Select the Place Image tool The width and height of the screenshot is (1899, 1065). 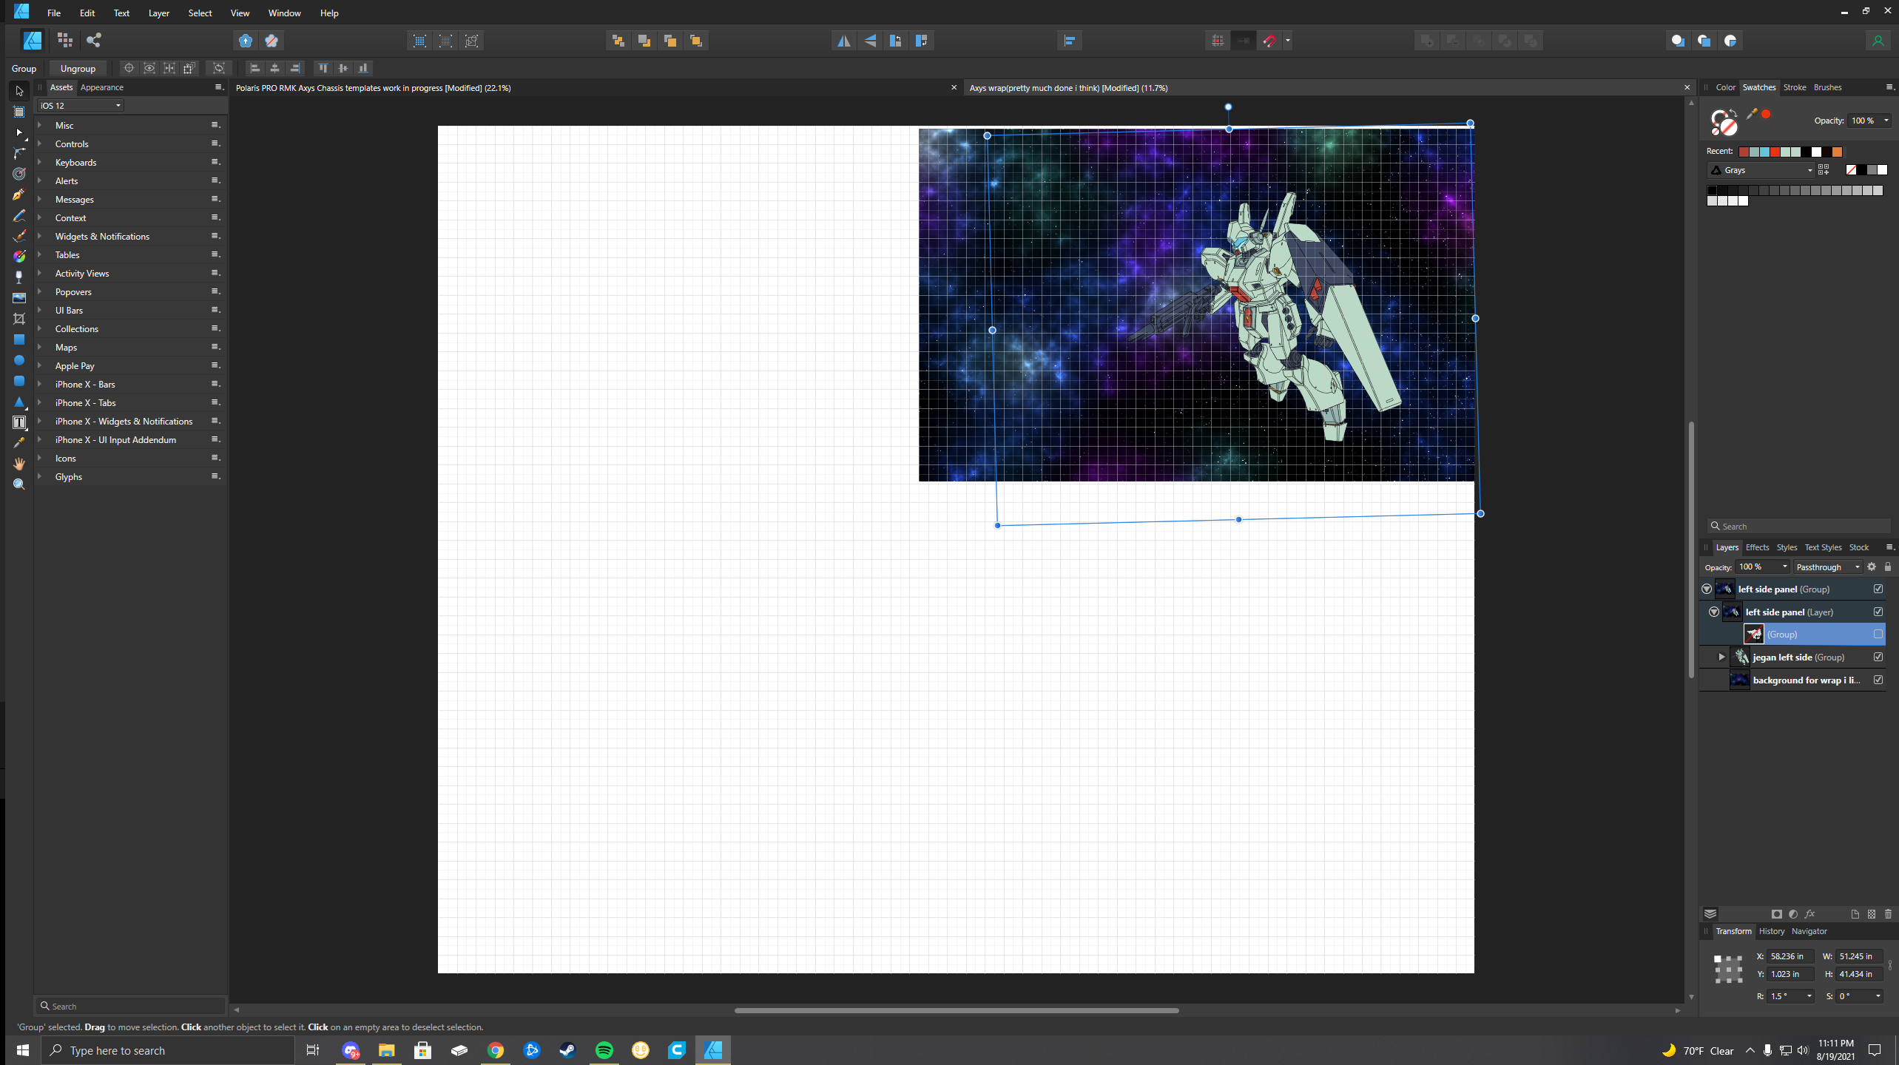[19, 297]
